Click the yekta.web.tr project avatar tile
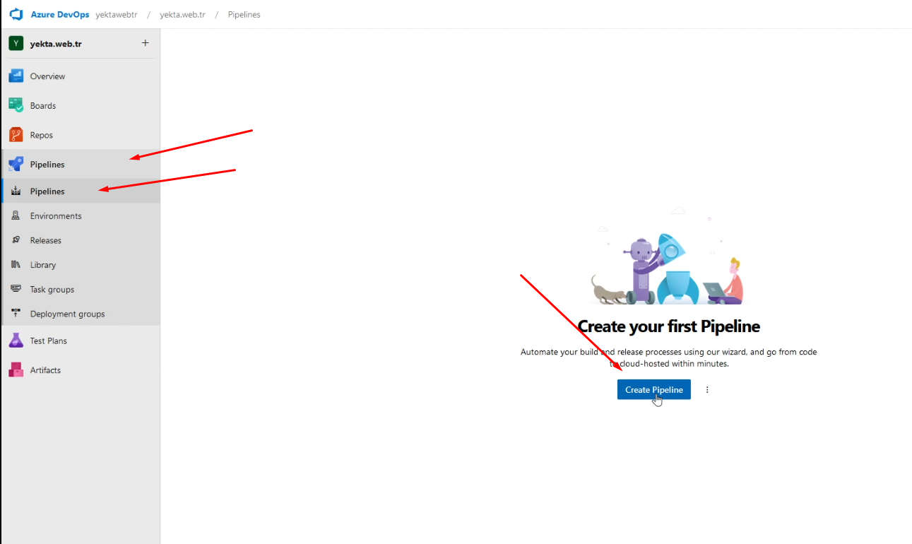 click(16, 44)
